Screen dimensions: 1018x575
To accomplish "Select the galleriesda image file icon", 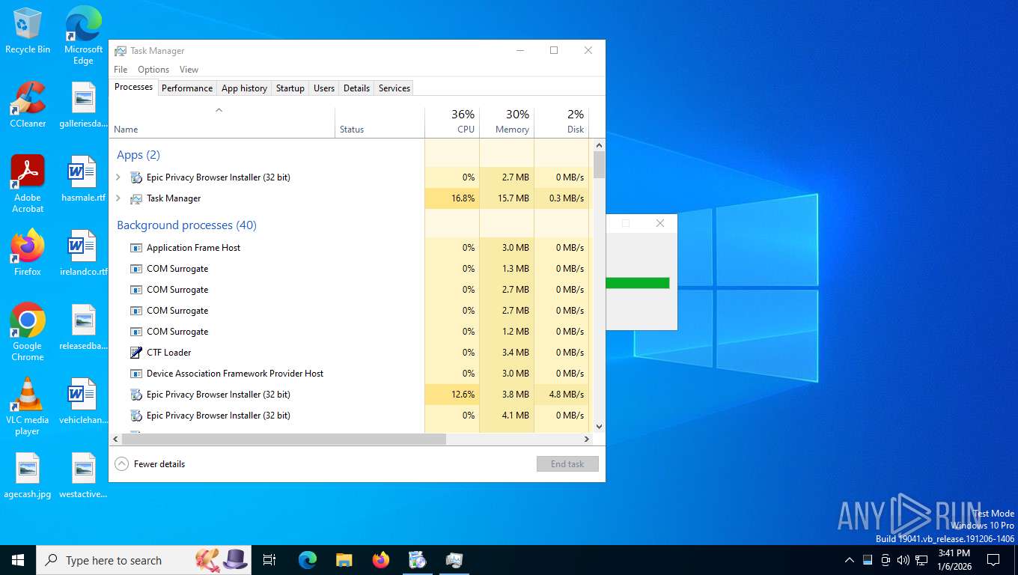I will pyautogui.click(x=83, y=104).
